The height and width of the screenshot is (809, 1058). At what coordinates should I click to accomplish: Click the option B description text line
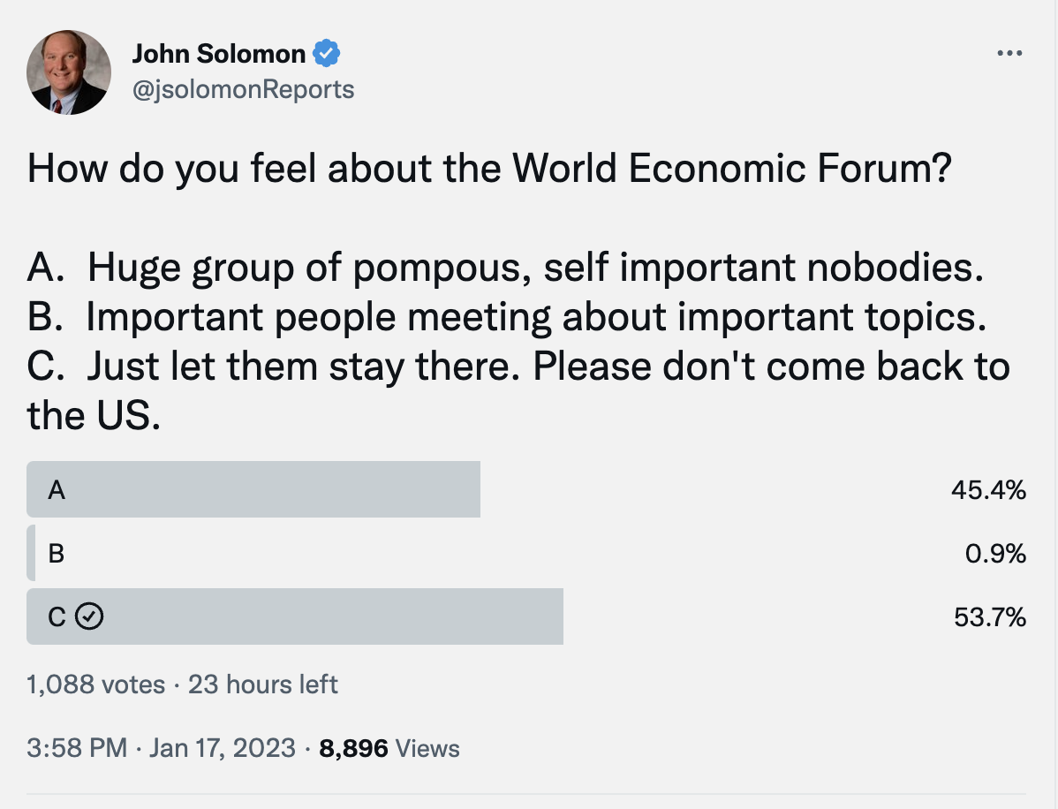[x=507, y=316]
